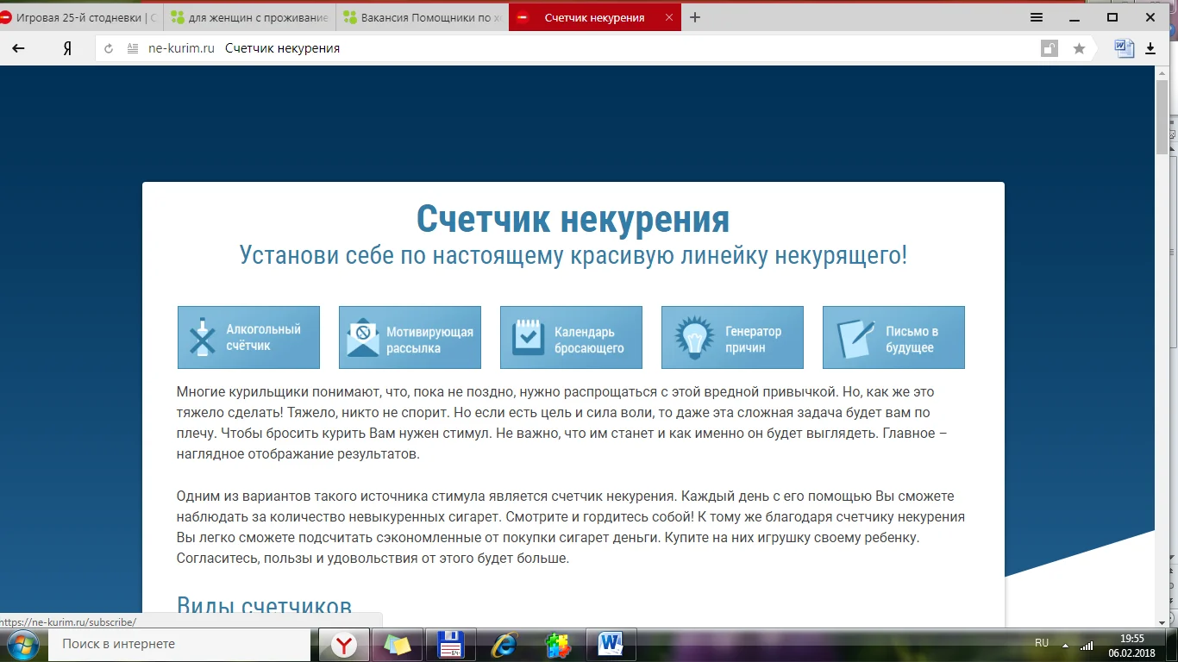Open the browser hamburger menu
This screenshot has width=1178, height=662.
pyautogui.click(x=1037, y=17)
